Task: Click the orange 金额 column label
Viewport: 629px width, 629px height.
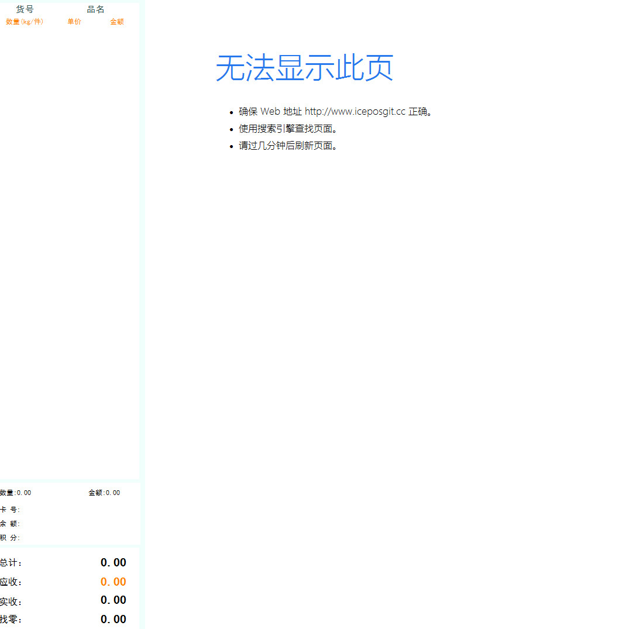Action: (x=117, y=22)
